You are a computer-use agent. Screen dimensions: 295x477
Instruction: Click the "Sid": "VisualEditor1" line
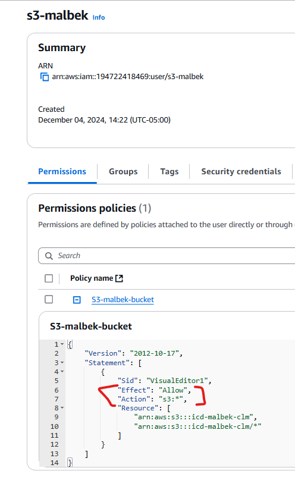[165, 381]
